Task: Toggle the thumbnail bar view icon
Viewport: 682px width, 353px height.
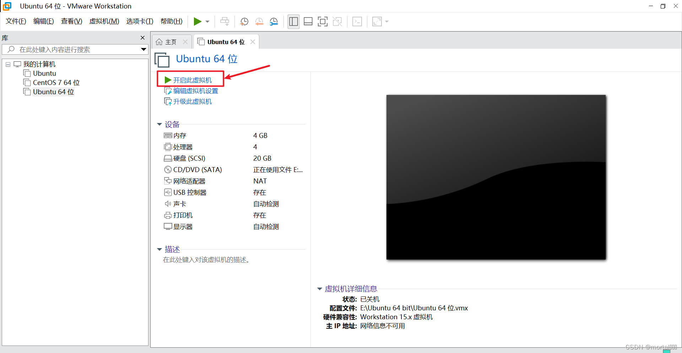Action: [x=308, y=22]
